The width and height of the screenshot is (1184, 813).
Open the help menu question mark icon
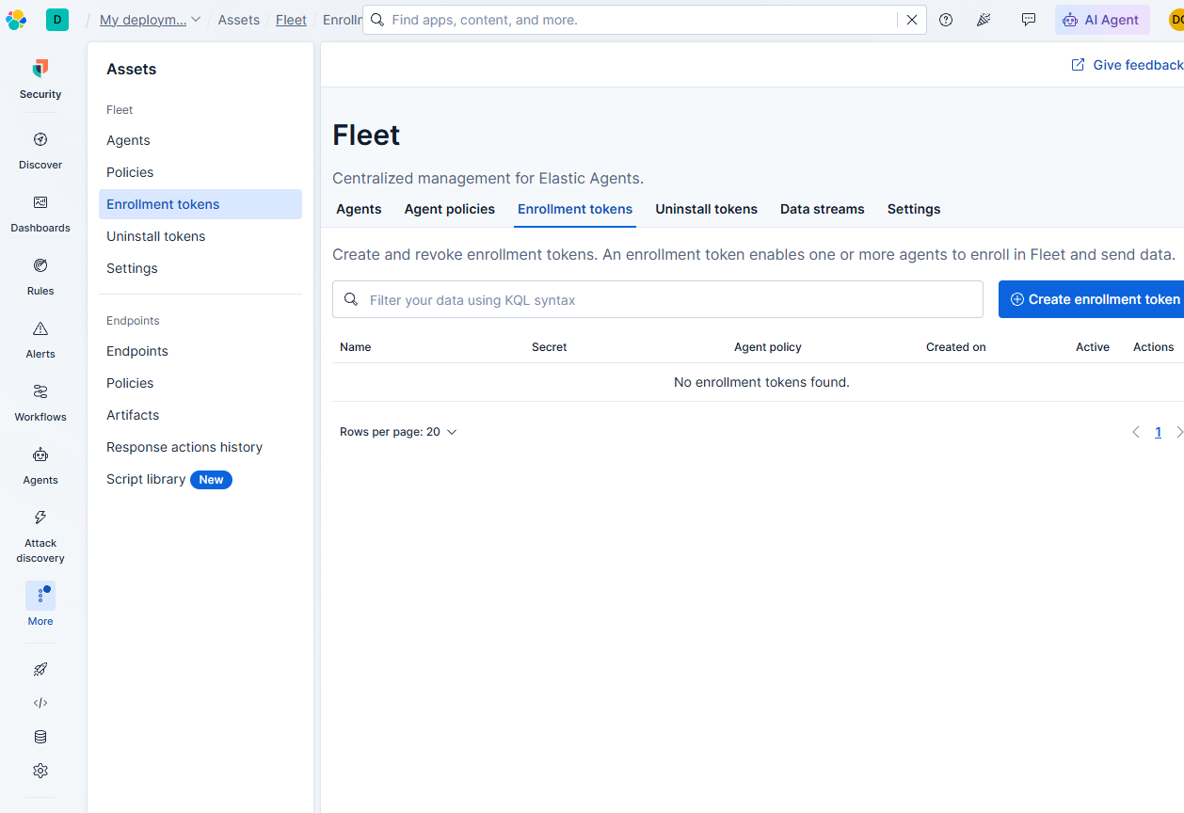click(946, 20)
